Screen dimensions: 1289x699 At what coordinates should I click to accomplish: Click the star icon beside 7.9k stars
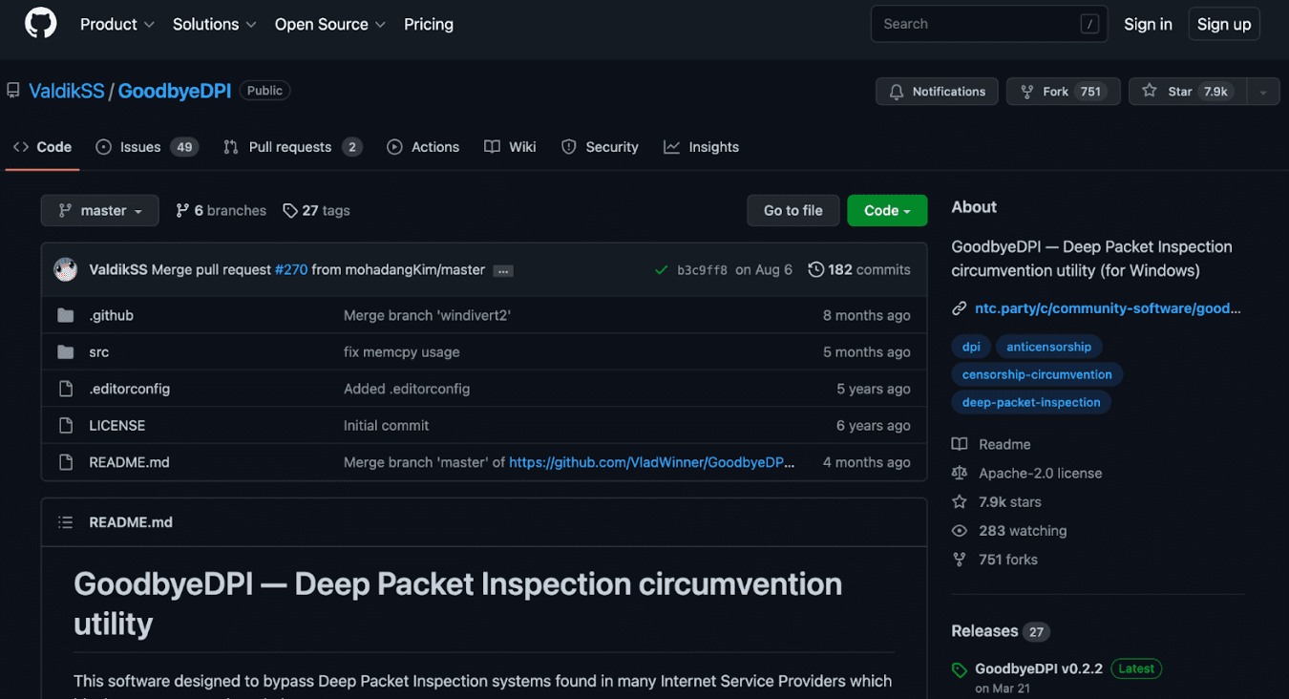(960, 501)
